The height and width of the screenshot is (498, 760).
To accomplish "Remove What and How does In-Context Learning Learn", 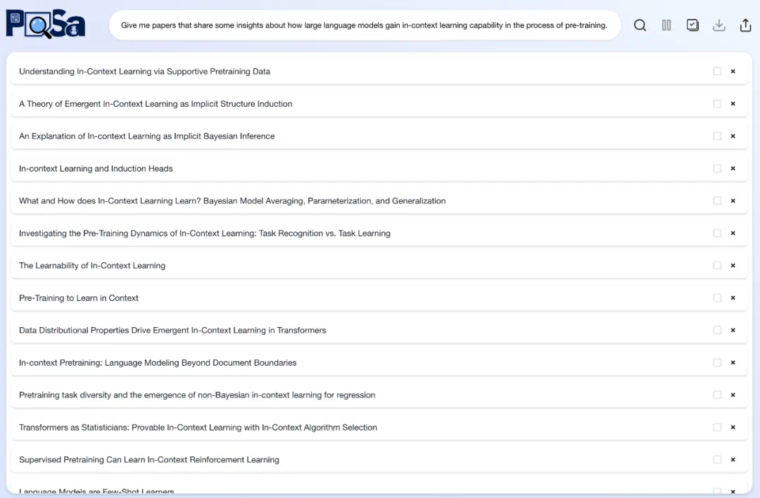I will click(733, 200).
